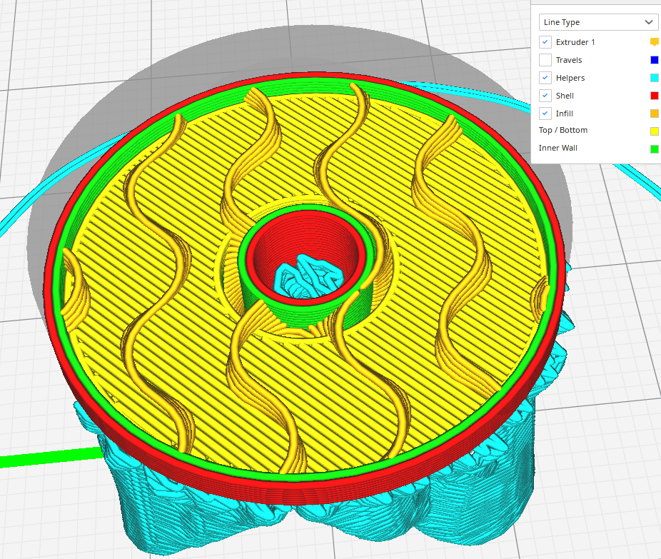Click the Extruder 1 label text
661x559 pixels.
coord(575,42)
